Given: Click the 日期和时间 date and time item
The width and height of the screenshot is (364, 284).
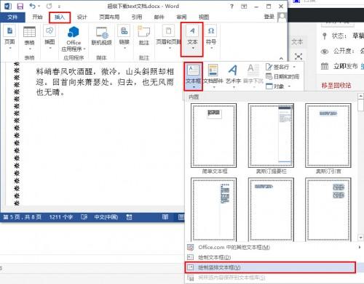Looking at the screenshot, I should pos(282,76).
